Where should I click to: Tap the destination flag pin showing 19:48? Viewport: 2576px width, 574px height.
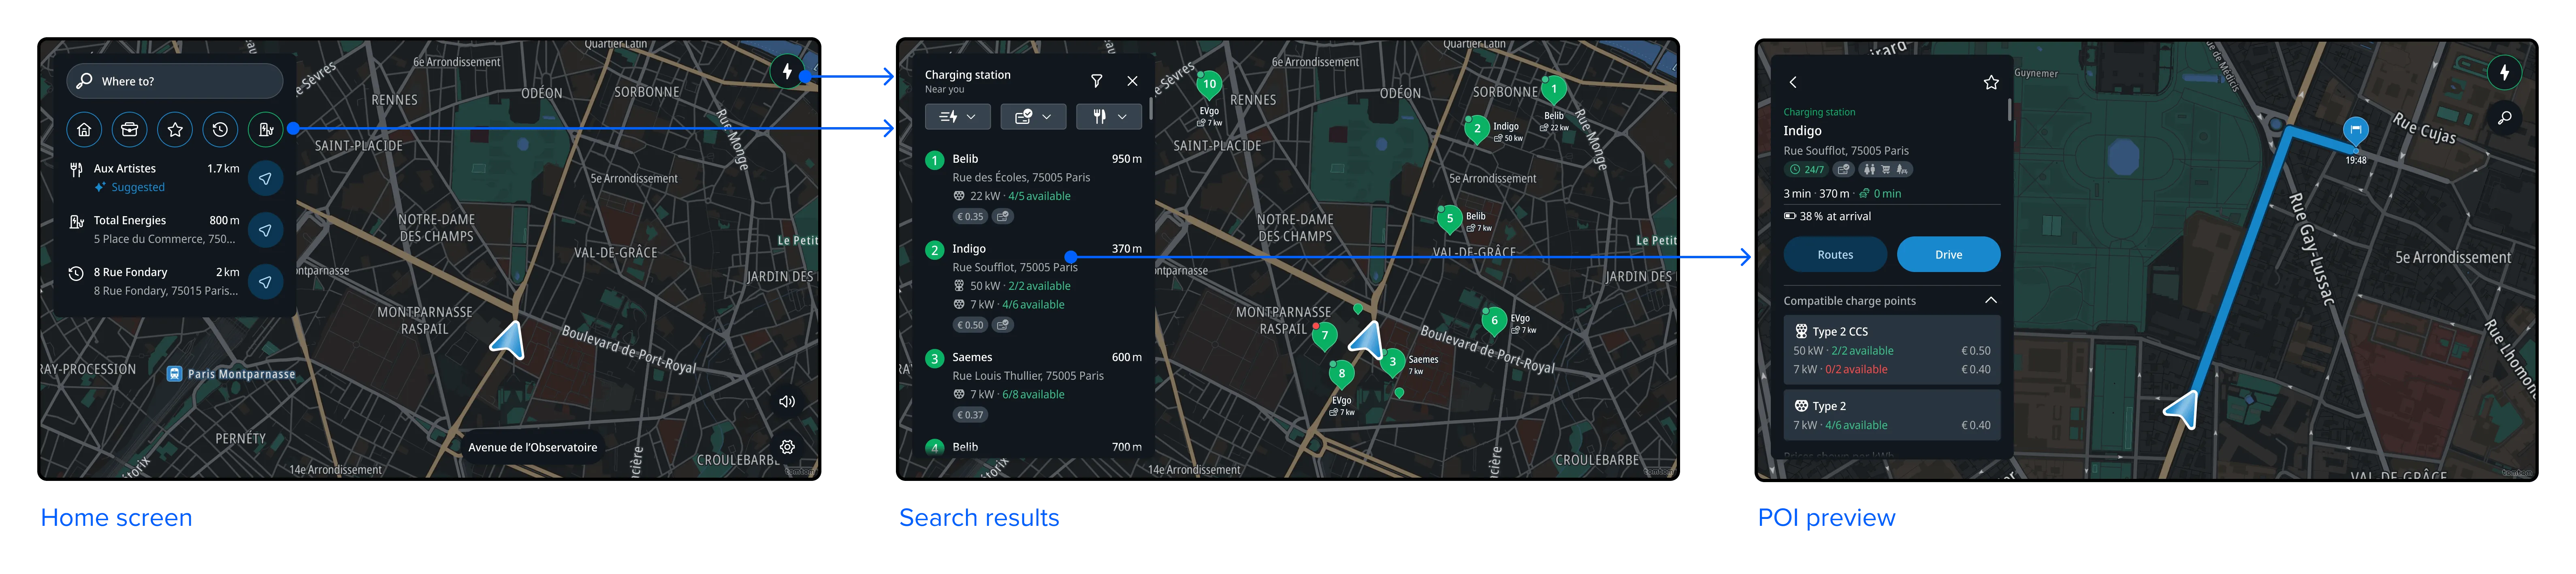(2356, 131)
